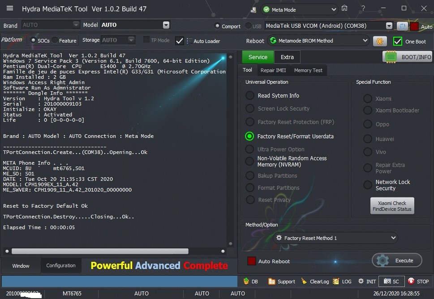The width and height of the screenshot is (434, 299).
Task: Open the LOG file icon
Action: tap(336, 281)
